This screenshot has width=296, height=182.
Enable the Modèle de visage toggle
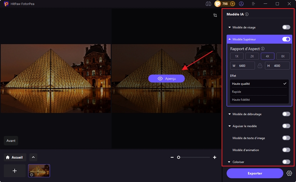(286, 27)
